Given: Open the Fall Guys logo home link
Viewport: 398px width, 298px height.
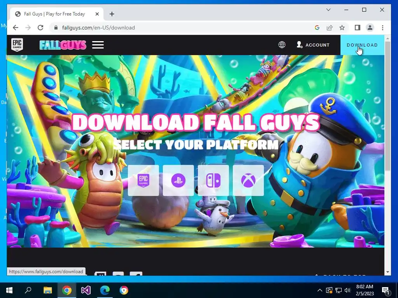Looking at the screenshot, I should (x=63, y=45).
